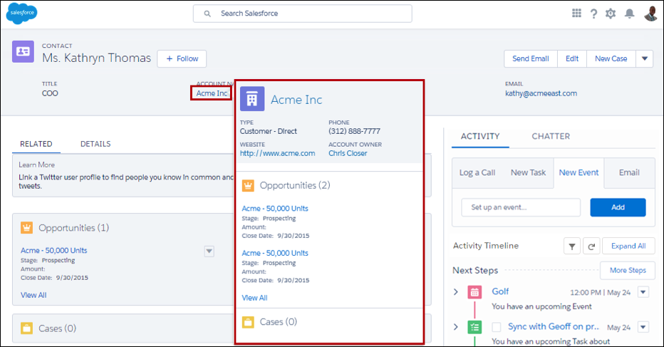
Task: Click the COO title value
Action: click(50, 93)
